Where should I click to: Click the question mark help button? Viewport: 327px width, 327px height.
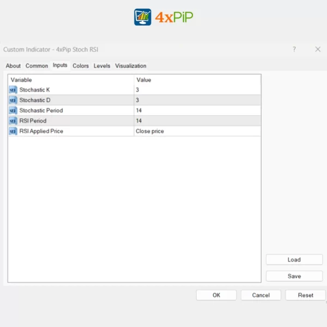(294, 49)
